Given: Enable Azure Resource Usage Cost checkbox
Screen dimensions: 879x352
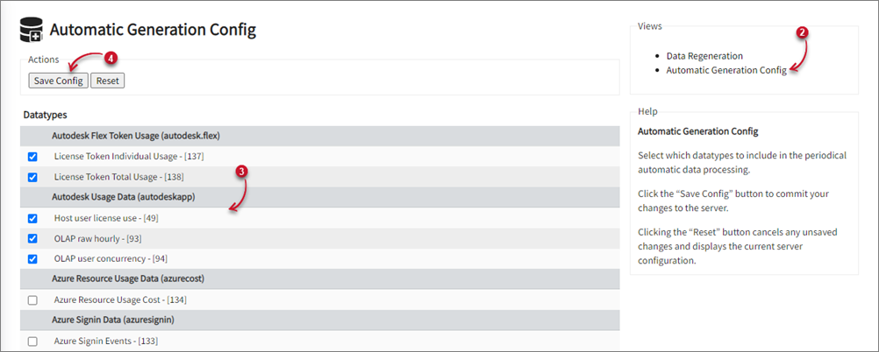Looking at the screenshot, I should coord(32,299).
